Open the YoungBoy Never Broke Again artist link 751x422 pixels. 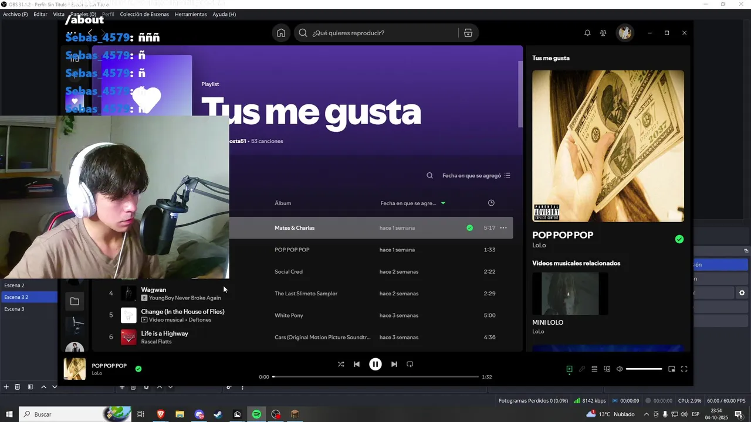pos(185,298)
